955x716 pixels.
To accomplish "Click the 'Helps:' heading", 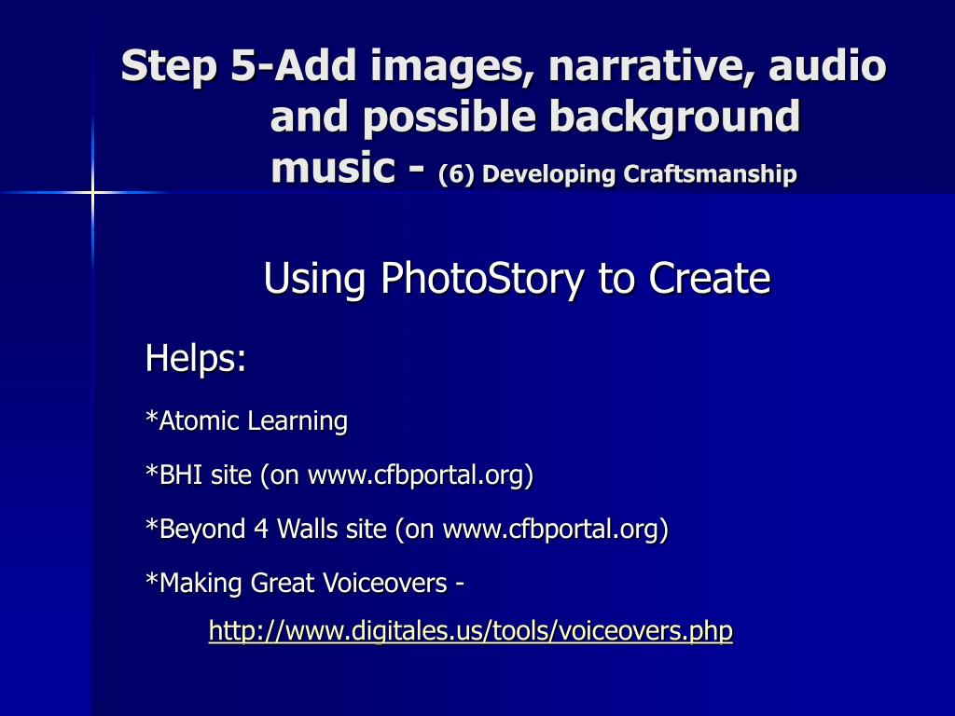I will tap(196, 358).
